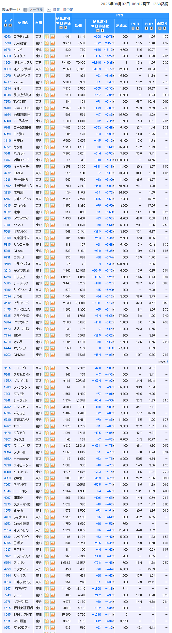172x633 pixels.
Task: Open the chart icon for カシオ
Action: click(52, 147)
